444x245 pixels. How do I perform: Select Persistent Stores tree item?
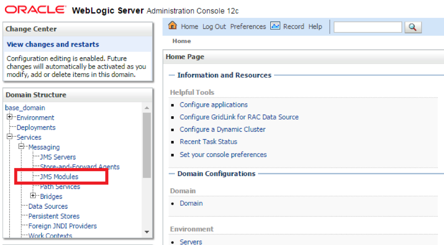pos(54,216)
